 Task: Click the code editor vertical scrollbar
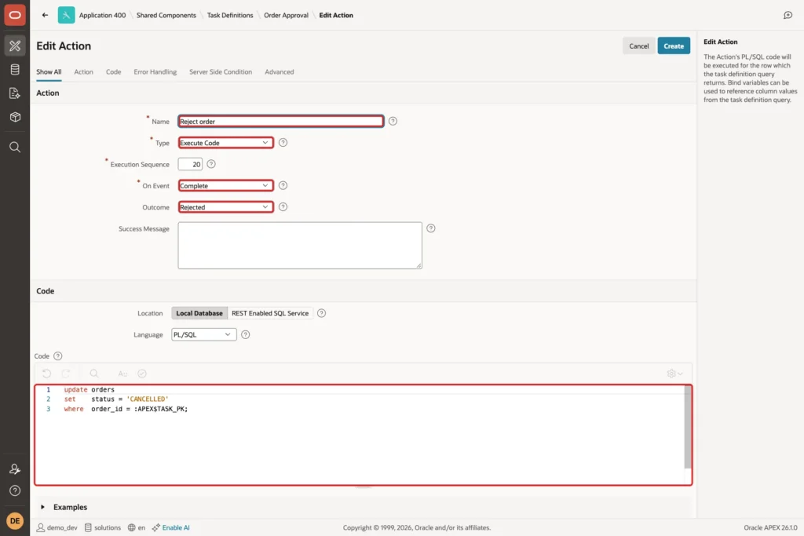[x=688, y=427]
